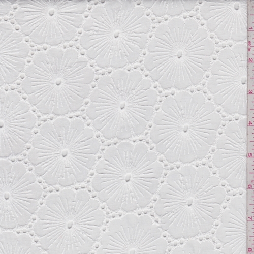This screenshot has height=254, width=254.
Task: Click the ruler number 7
Action: pos(250,218)
